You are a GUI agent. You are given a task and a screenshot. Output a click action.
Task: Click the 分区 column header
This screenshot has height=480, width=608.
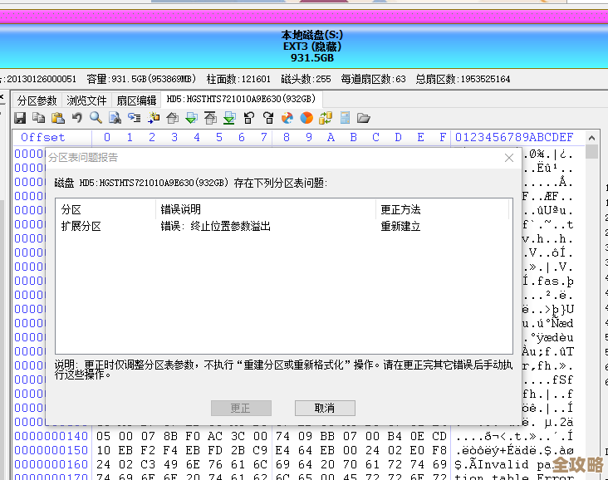(105, 210)
